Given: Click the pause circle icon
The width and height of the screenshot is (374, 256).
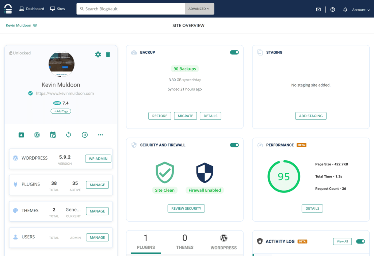Looking at the screenshot, I should (85, 135).
